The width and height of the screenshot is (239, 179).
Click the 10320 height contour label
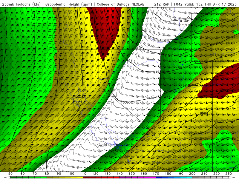[160, 72]
